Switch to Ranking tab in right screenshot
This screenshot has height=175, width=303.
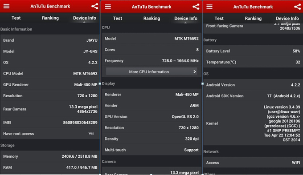(253, 18)
